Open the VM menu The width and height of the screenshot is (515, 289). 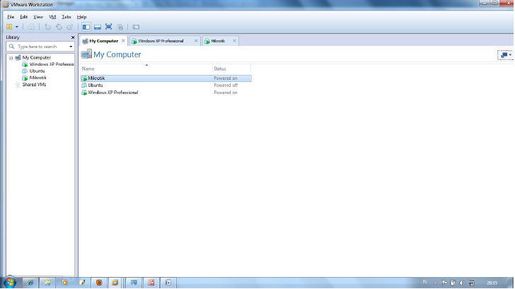coord(52,17)
